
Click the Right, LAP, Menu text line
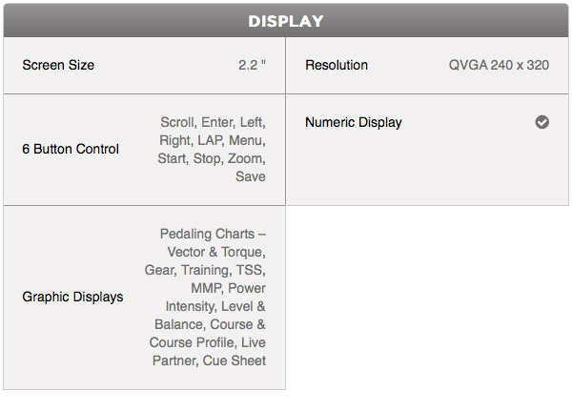[x=213, y=140]
